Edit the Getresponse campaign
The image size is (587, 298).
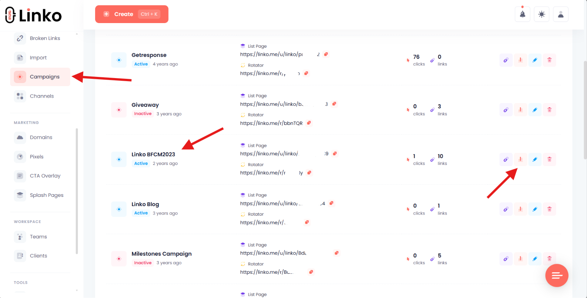click(x=535, y=60)
